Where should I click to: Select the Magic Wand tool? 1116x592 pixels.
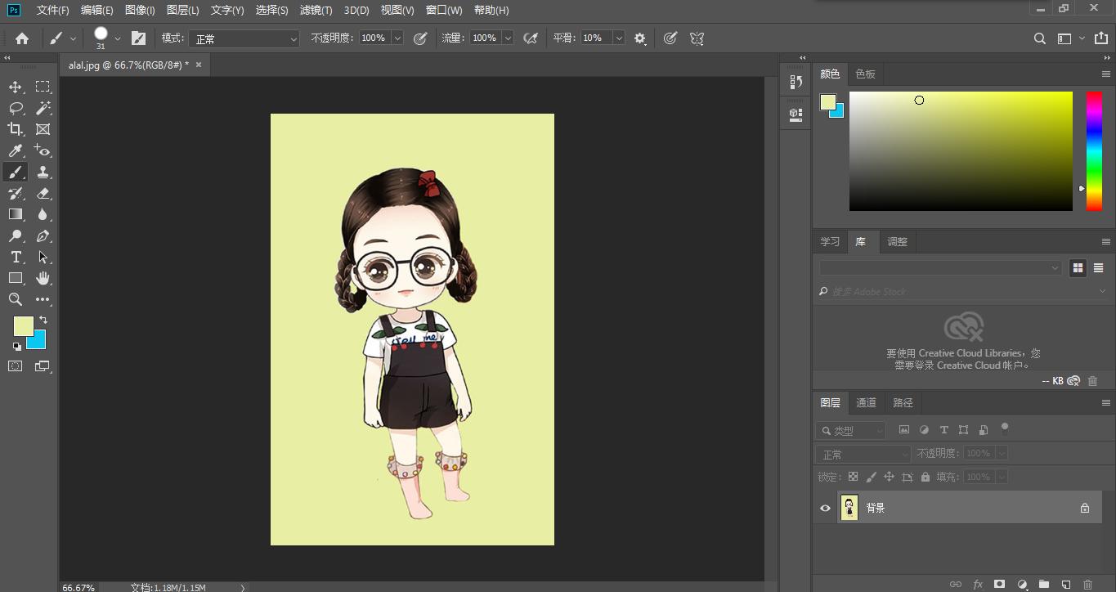(x=43, y=108)
